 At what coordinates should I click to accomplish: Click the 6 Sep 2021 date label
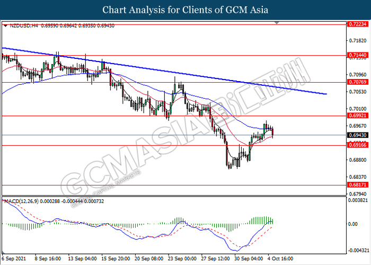(x=14, y=259)
